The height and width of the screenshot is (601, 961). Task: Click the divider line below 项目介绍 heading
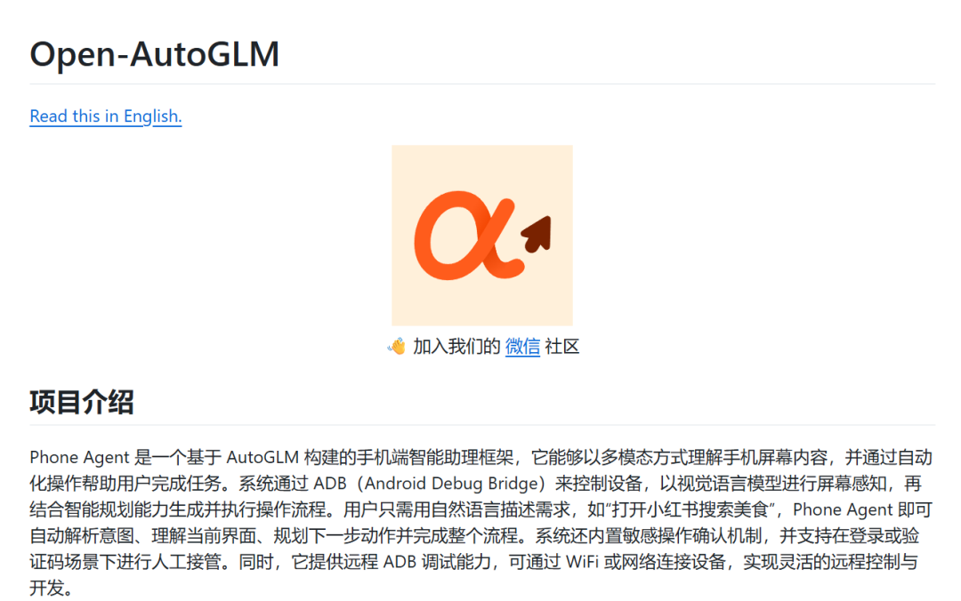click(x=482, y=425)
